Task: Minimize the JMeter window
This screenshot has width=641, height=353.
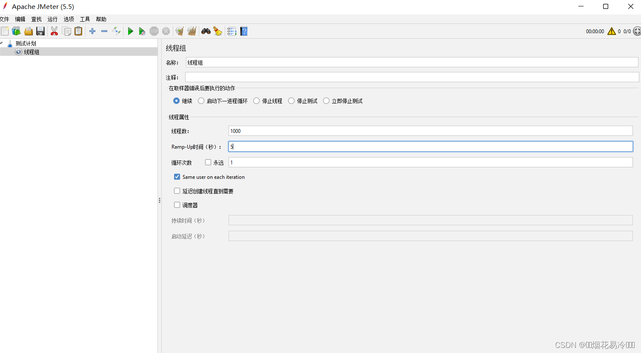Action: coord(581,6)
